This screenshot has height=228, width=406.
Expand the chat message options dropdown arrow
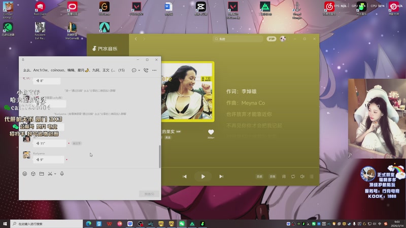click(x=139, y=70)
